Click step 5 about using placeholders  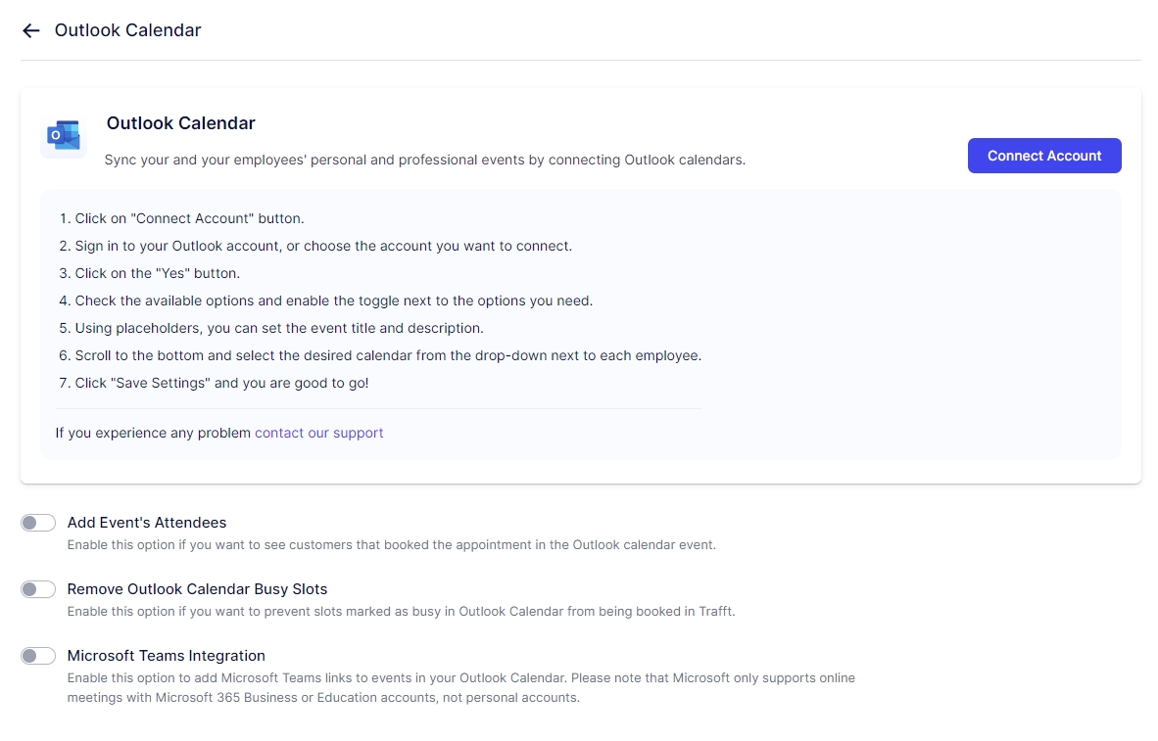click(x=271, y=328)
